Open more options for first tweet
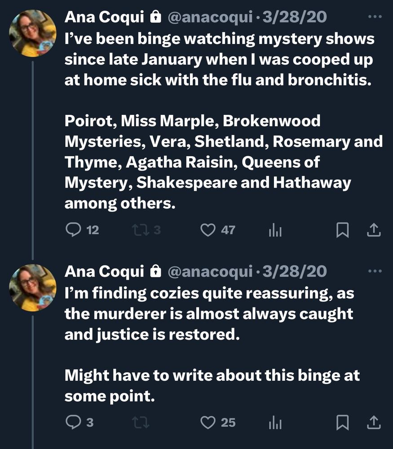 (374, 17)
